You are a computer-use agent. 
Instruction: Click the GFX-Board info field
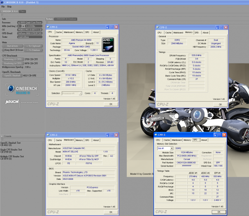click(x=30, y=33)
